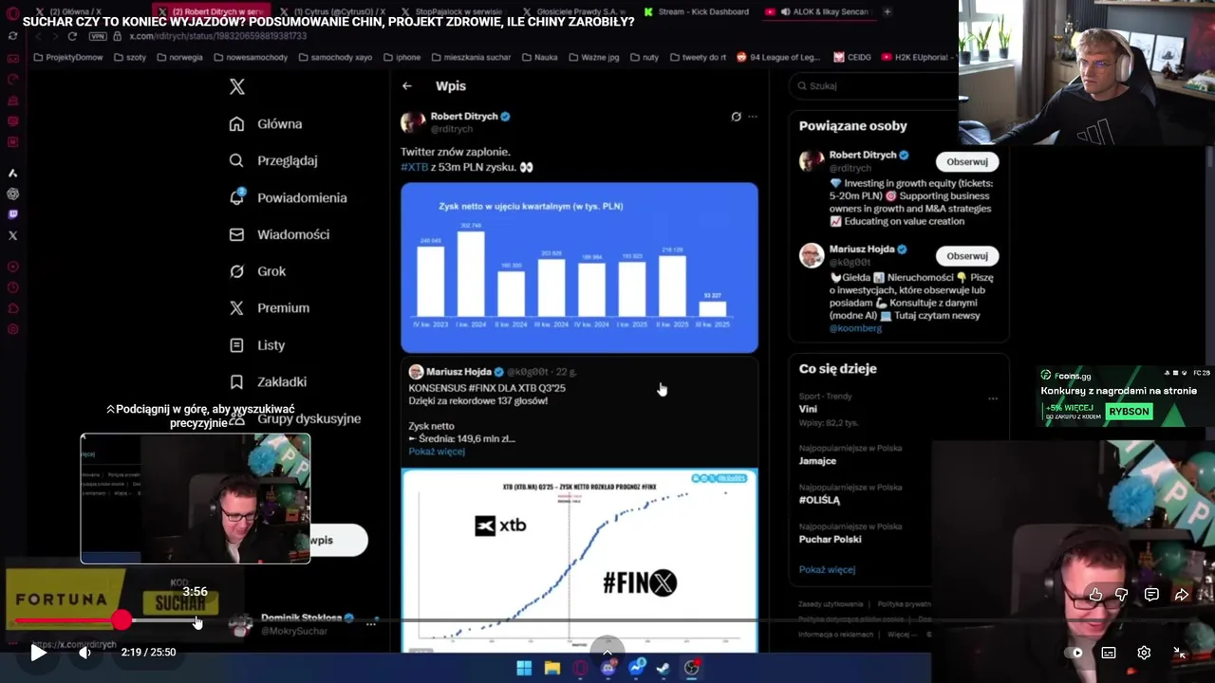Play the paused YouTube video
This screenshot has width=1215, height=683.
38,653
